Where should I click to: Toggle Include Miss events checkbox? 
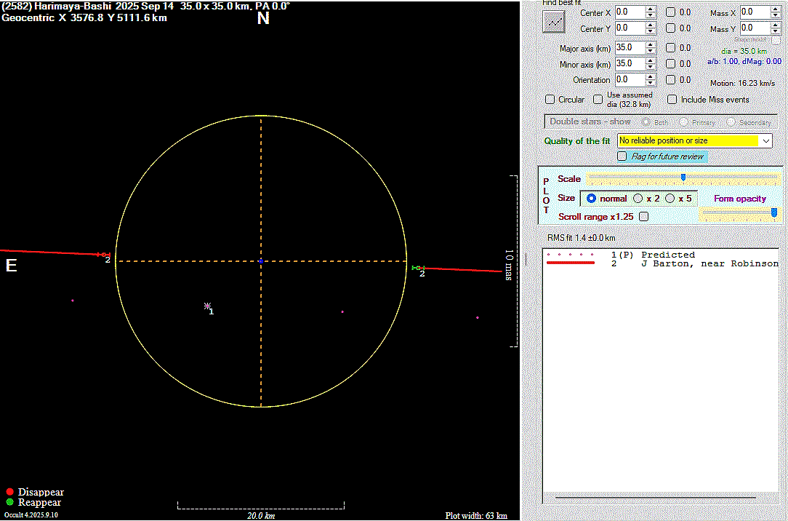pyautogui.click(x=672, y=100)
